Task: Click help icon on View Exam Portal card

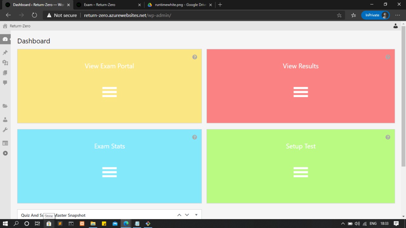Action: [x=195, y=57]
